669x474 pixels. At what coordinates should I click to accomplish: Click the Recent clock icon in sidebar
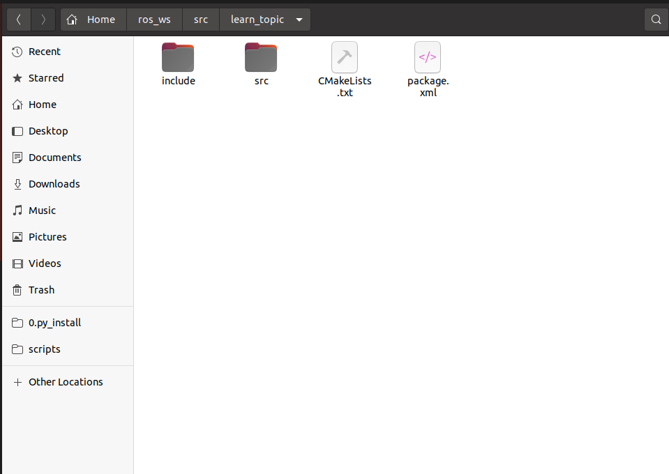click(17, 52)
